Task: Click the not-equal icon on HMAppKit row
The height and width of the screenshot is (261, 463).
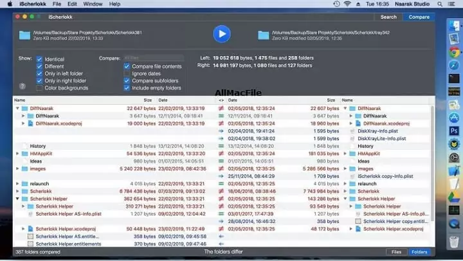Action: point(221,154)
